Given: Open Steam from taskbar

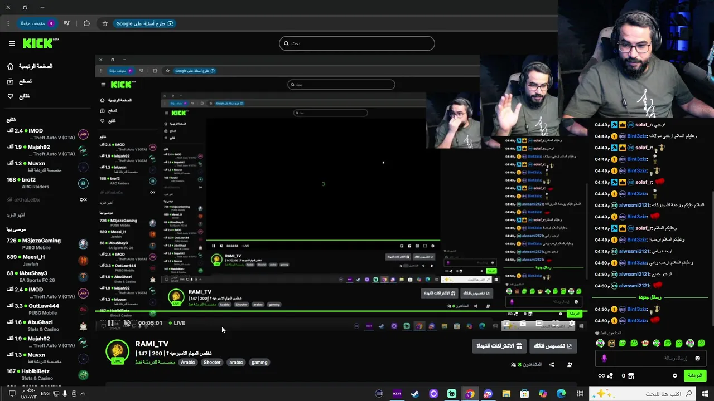Looking at the screenshot, I should point(415,394).
